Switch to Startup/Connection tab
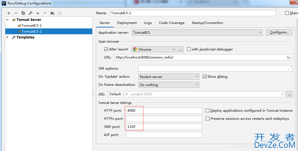 (207, 23)
